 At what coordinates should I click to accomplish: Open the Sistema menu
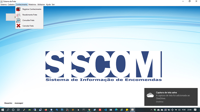pyautogui.click(x=3, y=4)
